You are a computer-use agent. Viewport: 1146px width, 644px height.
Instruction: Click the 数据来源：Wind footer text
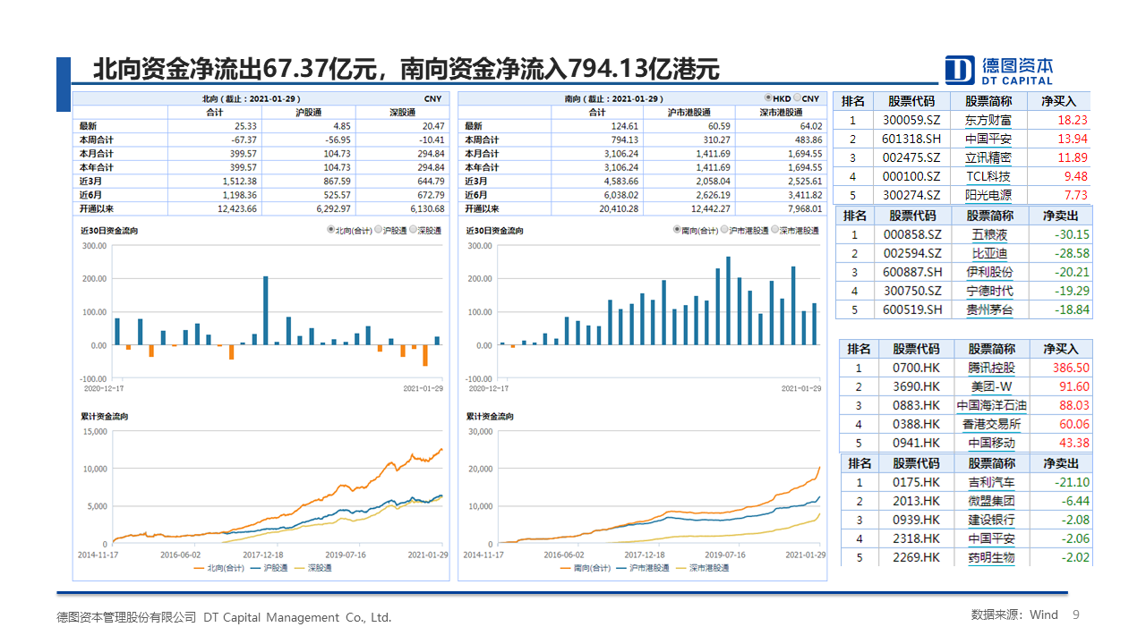point(1014,614)
